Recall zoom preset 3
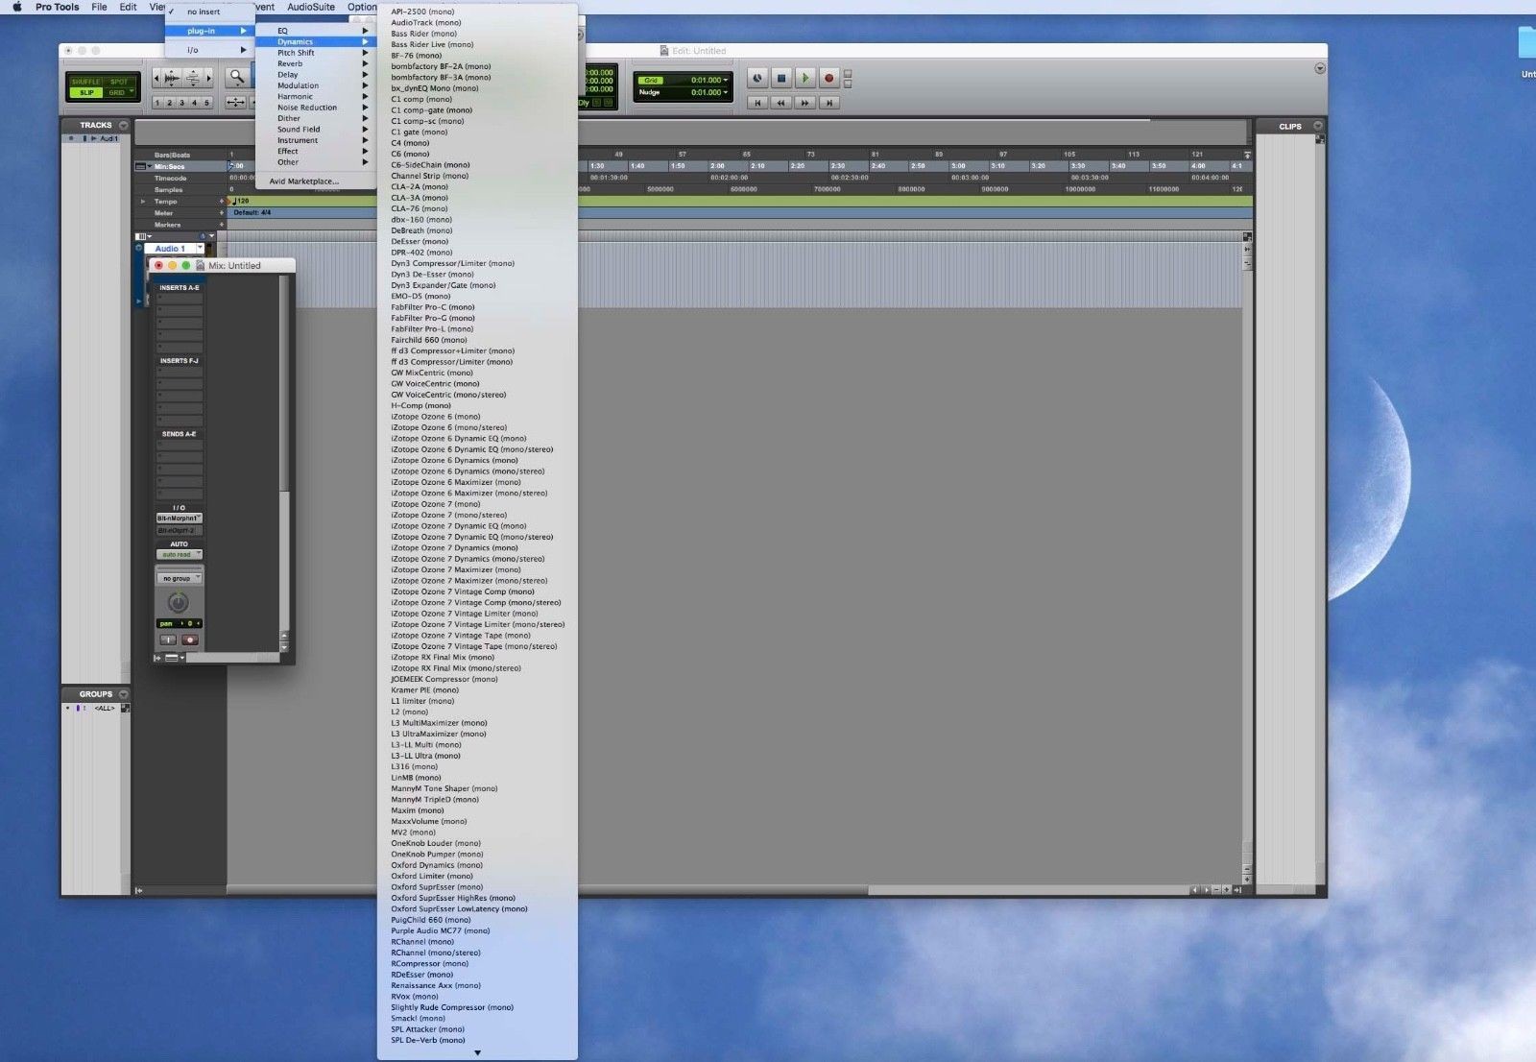The height and width of the screenshot is (1062, 1536). click(x=182, y=103)
